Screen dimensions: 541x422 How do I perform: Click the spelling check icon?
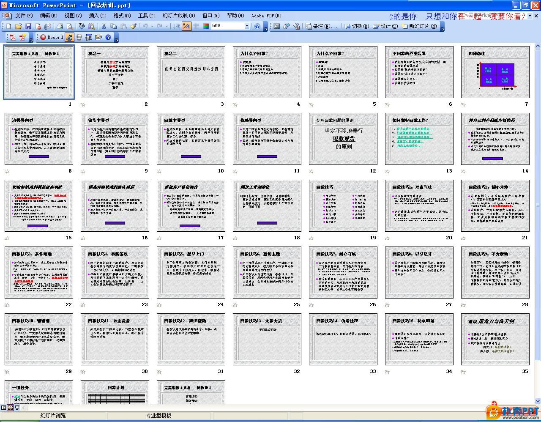click(x=82, y=26)
